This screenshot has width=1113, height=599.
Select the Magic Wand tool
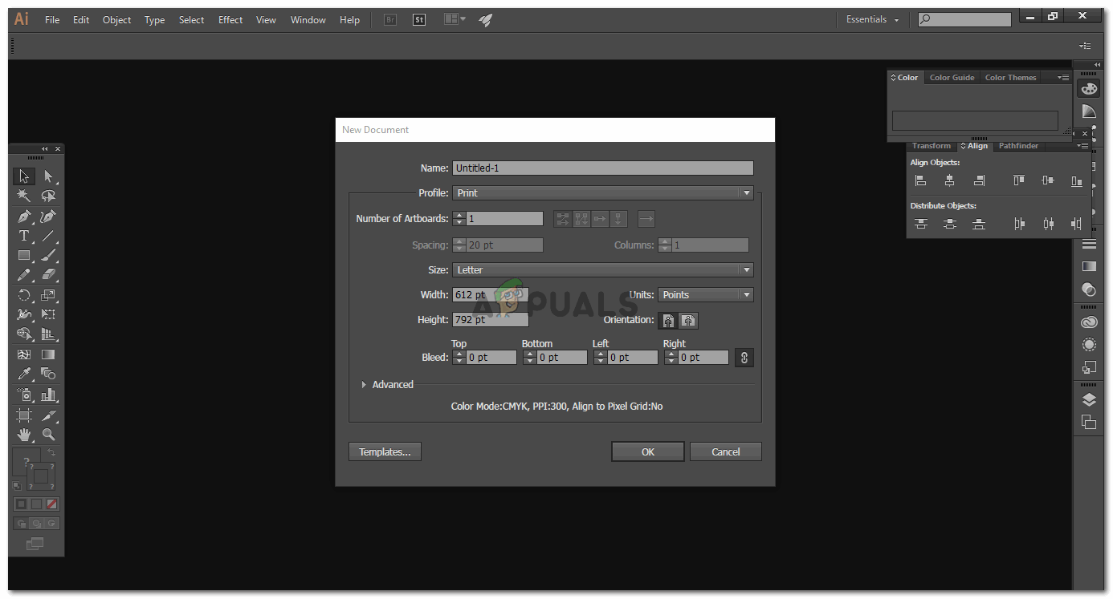(x=24, y=195)
